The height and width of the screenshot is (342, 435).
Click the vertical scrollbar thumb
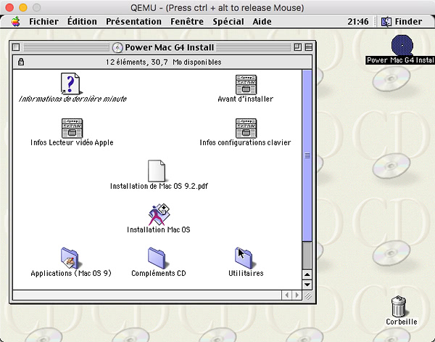point(307,155)
